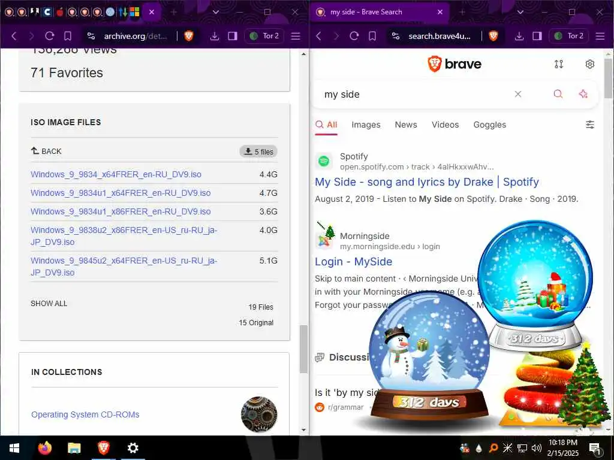Click the archive.org address bar
Viewport: 614px width, 460px height.
(x=136, y=36)
